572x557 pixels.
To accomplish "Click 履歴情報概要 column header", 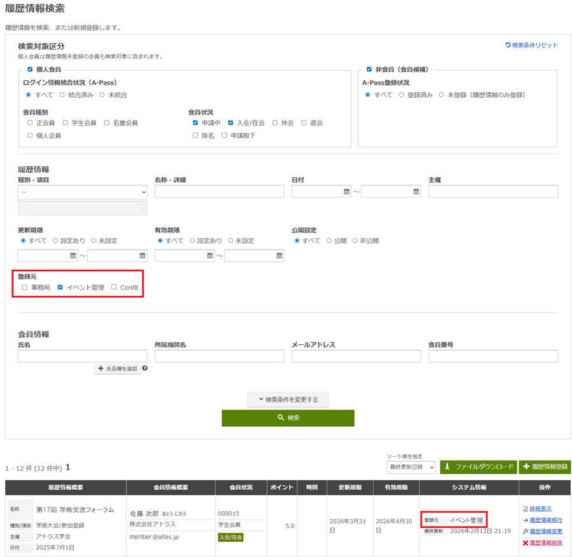I will pos(65,487).
